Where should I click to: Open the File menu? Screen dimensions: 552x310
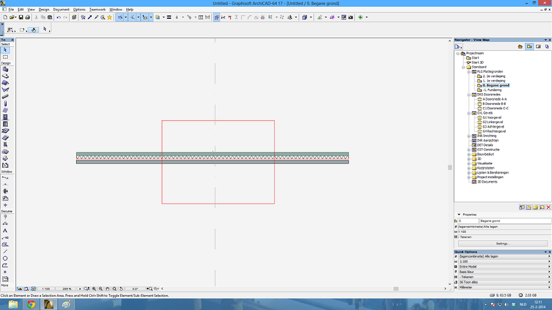[11, 9]
